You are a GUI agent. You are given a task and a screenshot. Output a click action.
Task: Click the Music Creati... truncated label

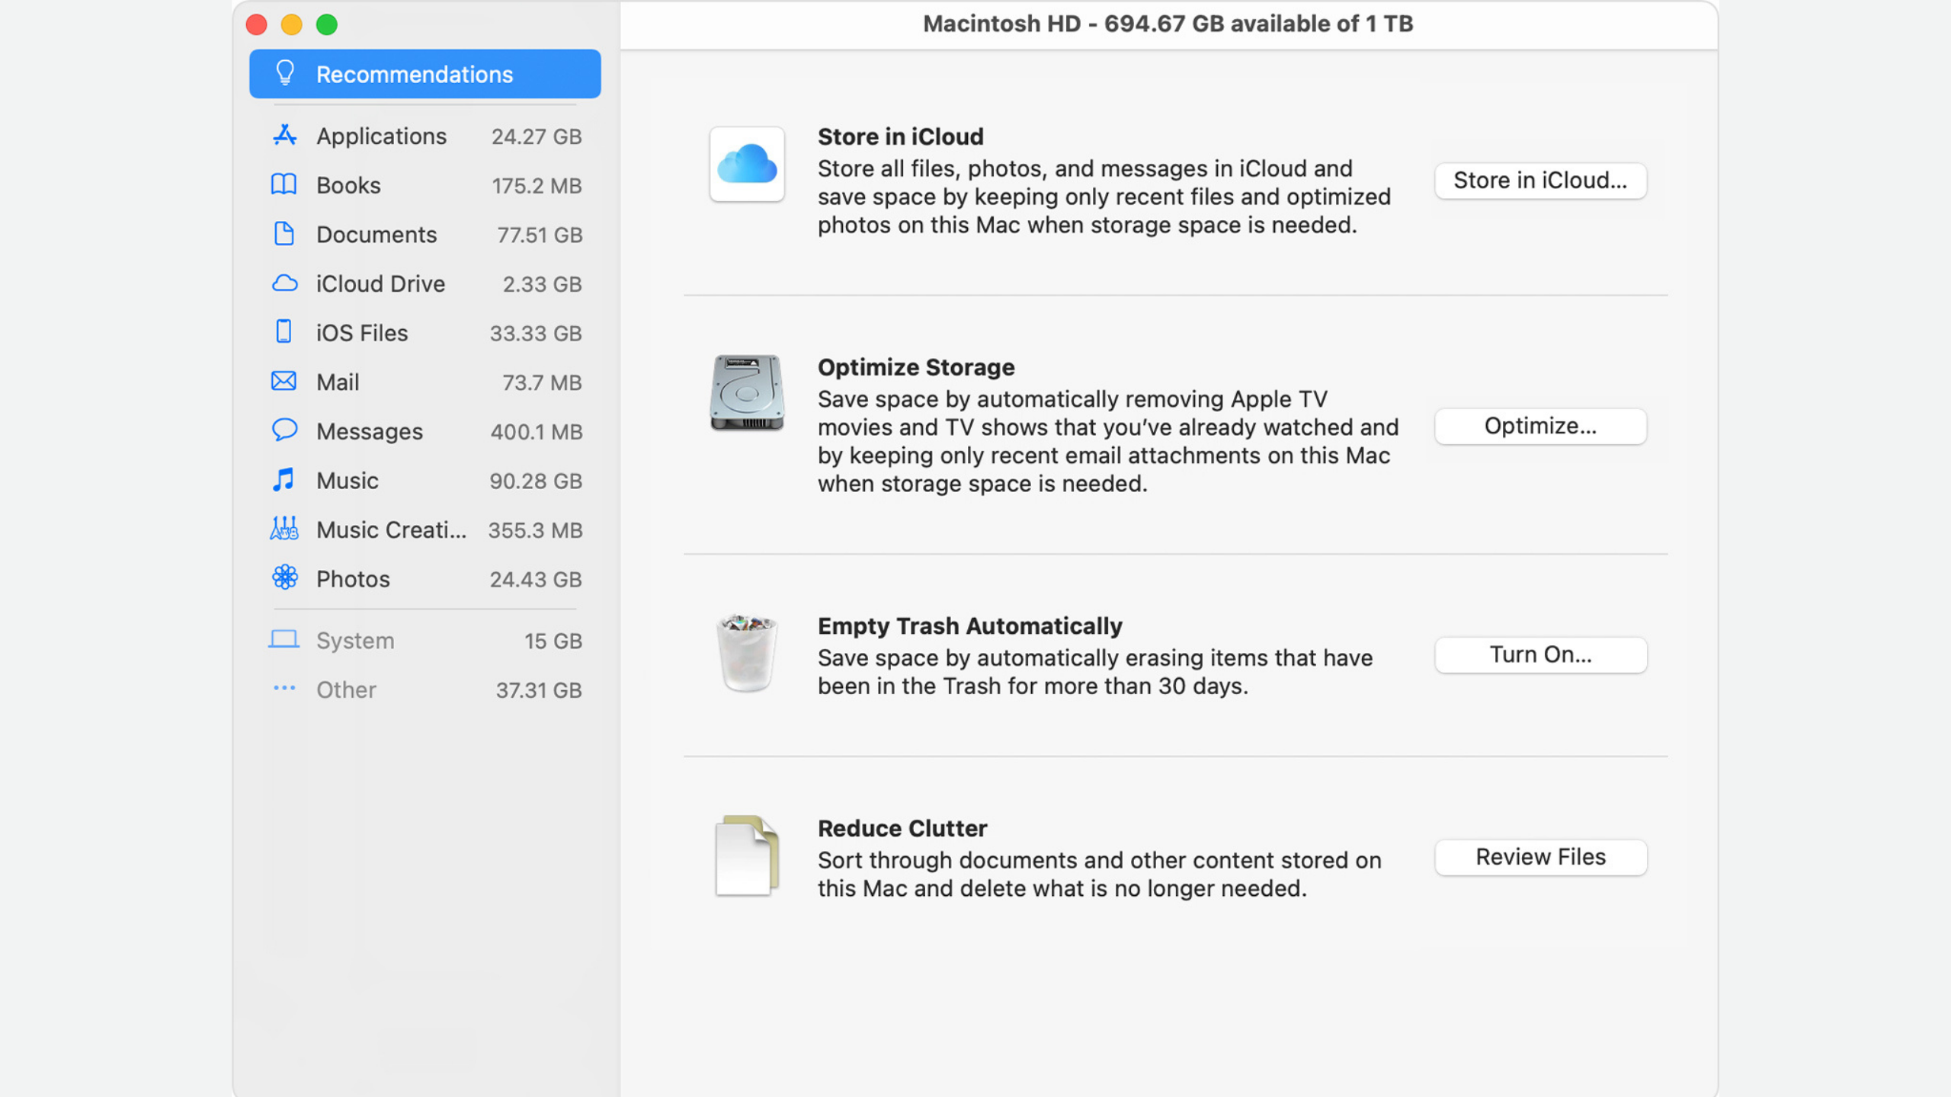(x=391, y=529)
